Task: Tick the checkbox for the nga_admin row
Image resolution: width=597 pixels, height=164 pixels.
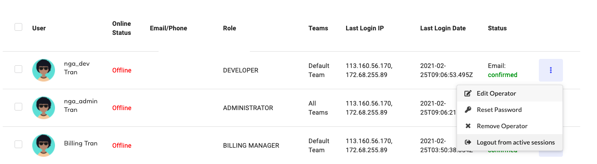Action: pos(18,107)
